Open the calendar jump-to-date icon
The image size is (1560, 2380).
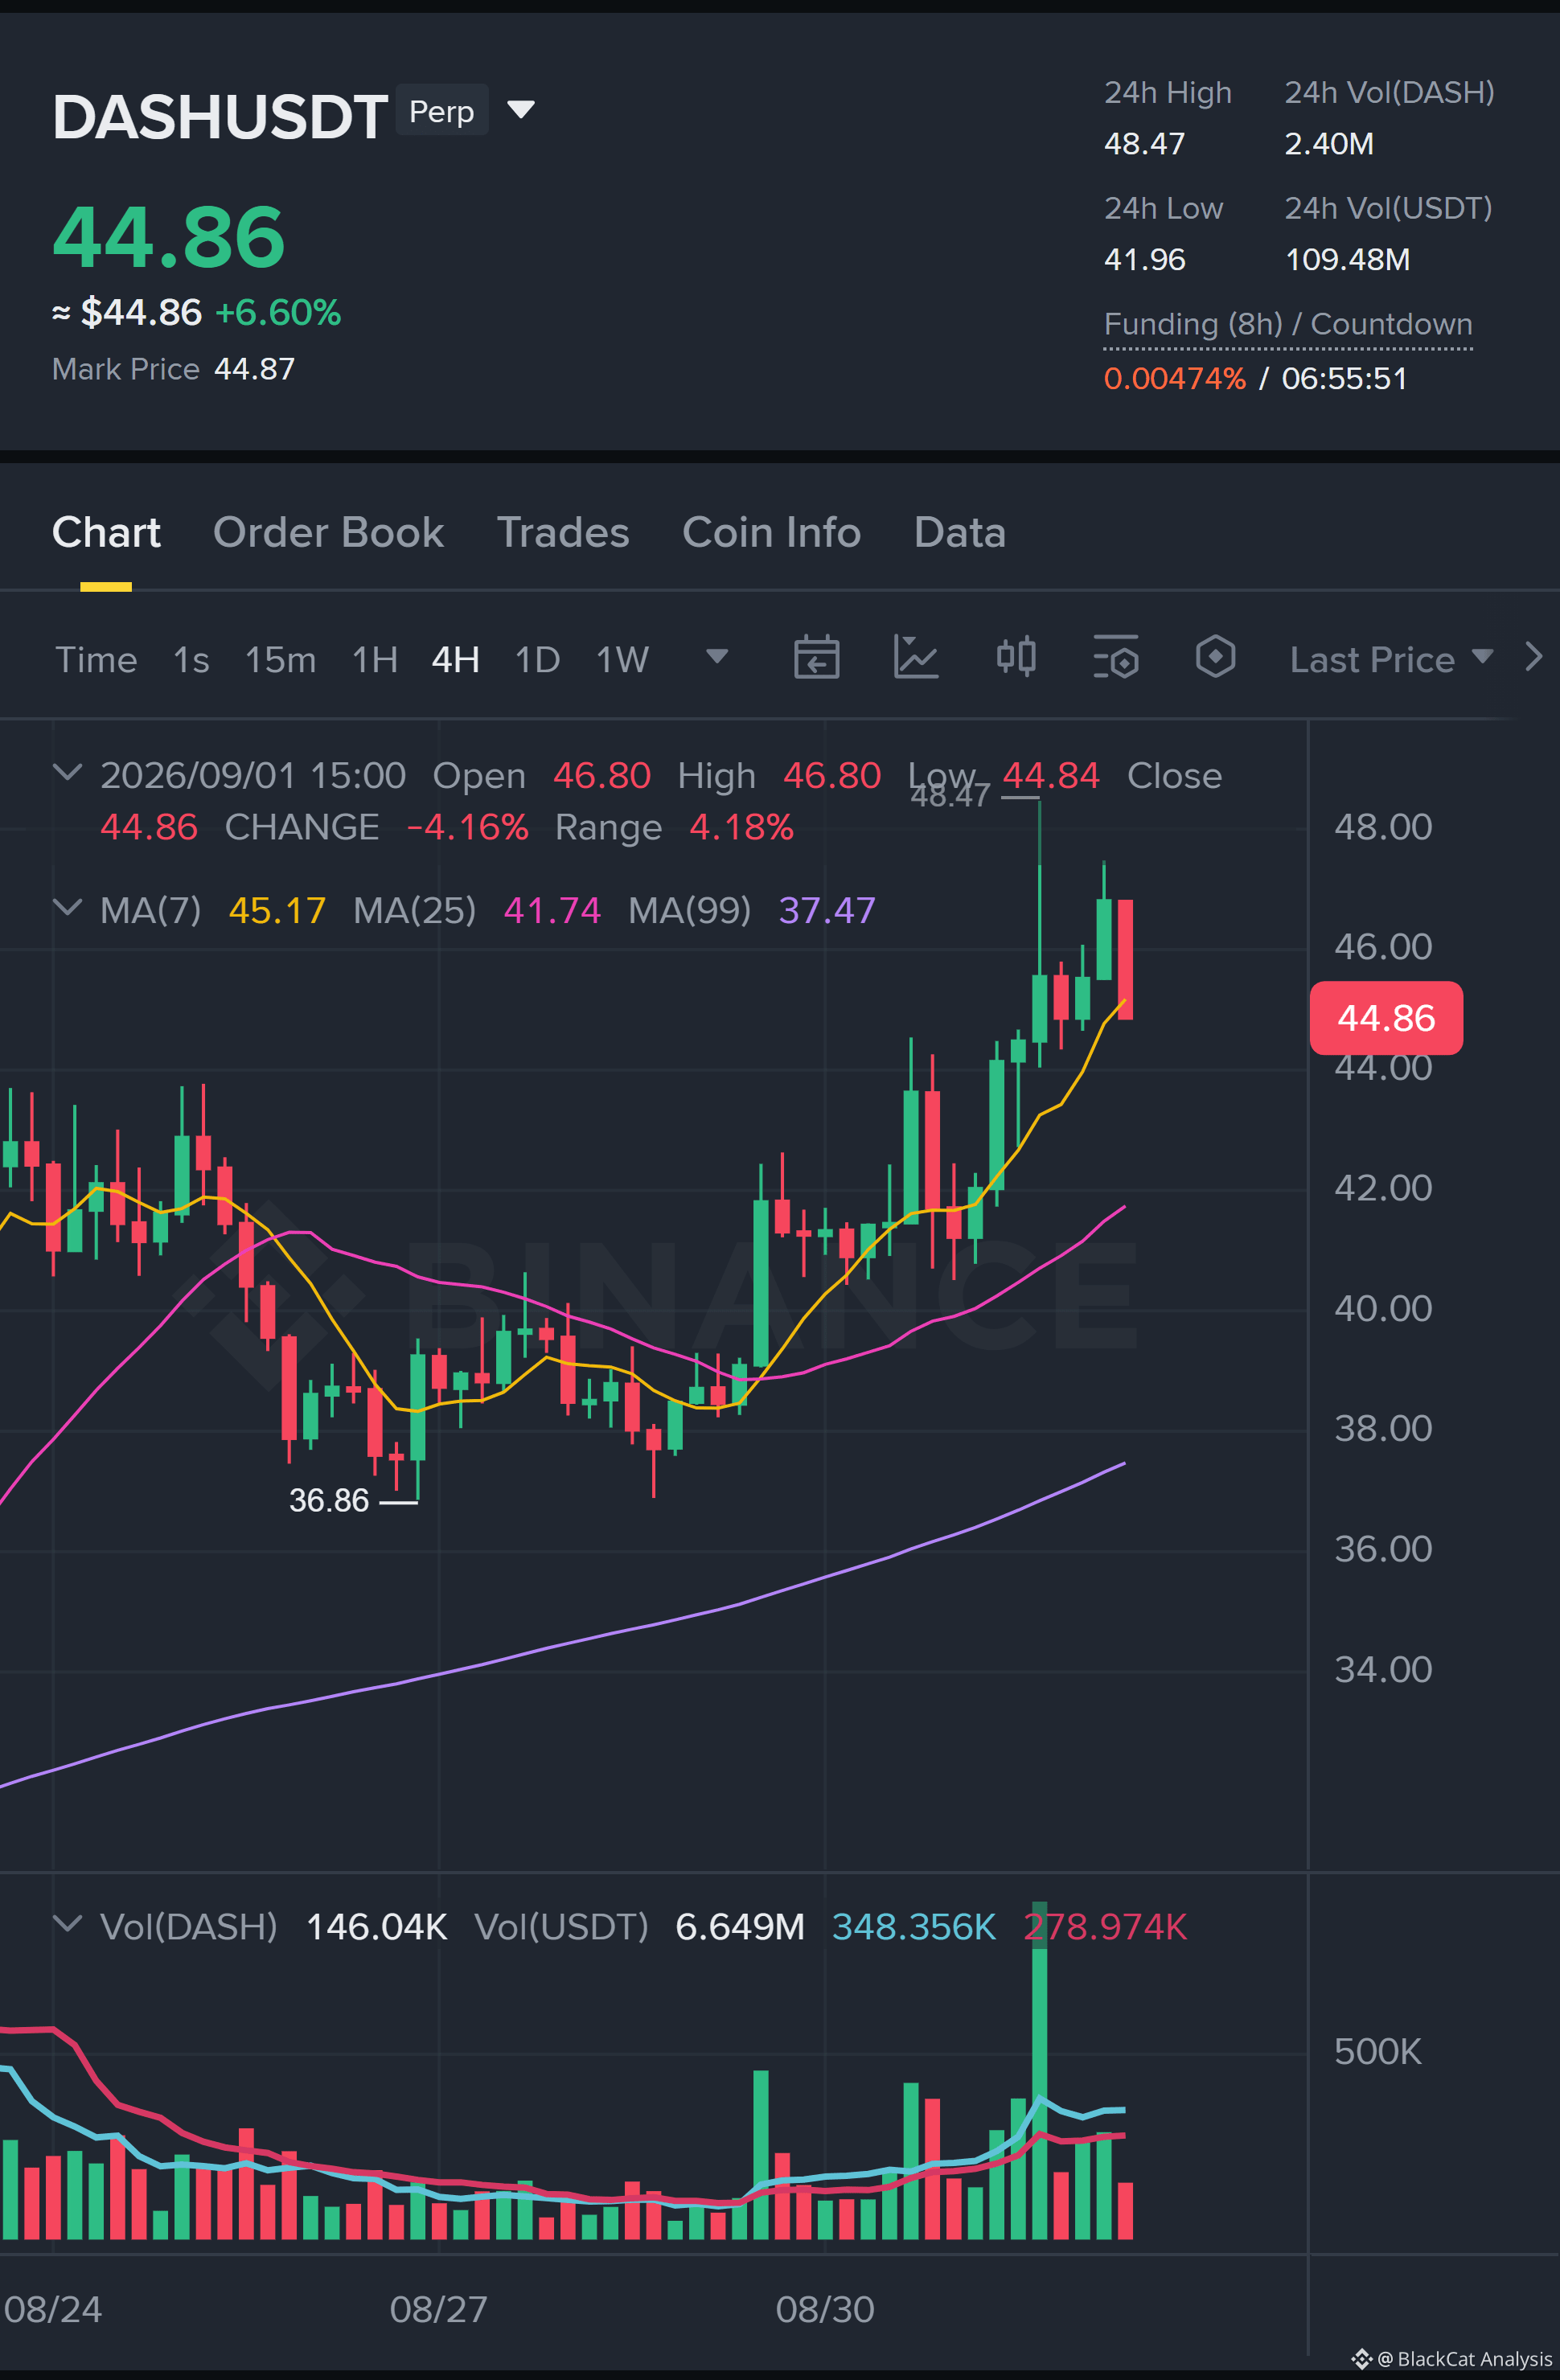(816, 657)
